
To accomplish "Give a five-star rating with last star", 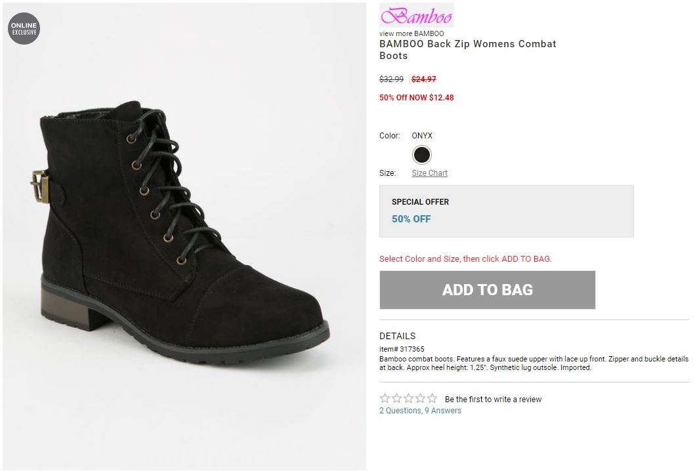I will click(x=432, y=398).
